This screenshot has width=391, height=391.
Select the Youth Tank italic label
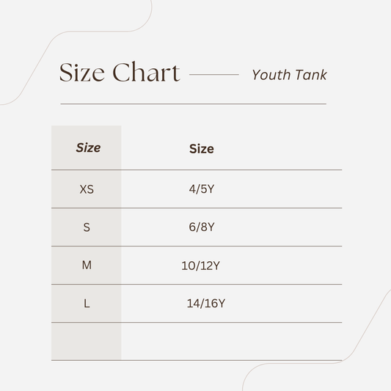point(289,75)
